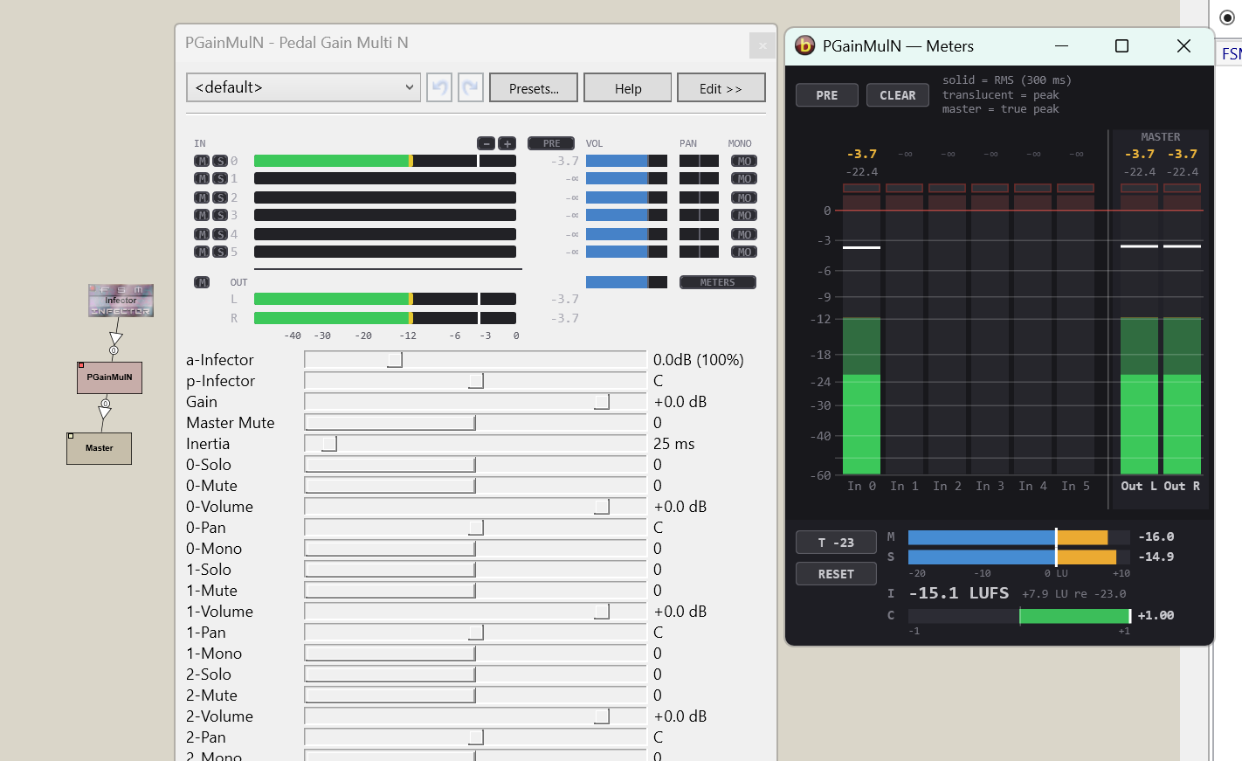1242x761 pixels.
Task: Toggle PRE in the Meters window
Action: [x=827, y=95]
